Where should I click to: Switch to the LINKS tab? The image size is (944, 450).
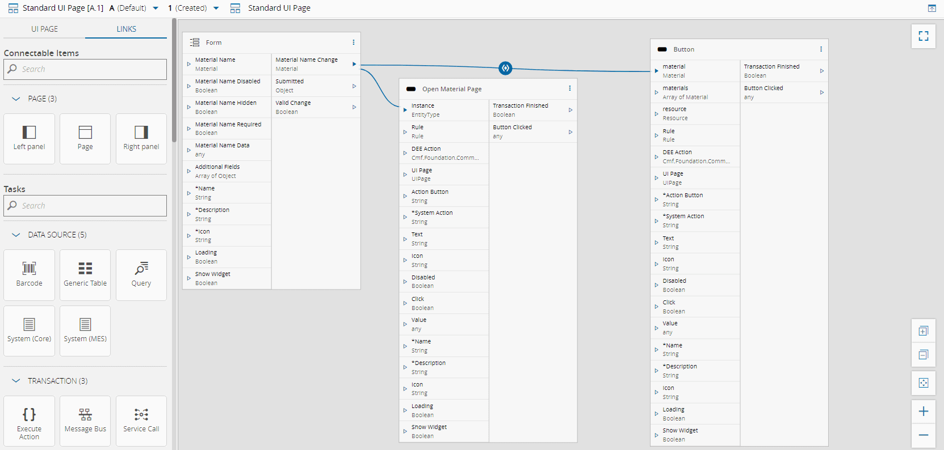(x=126, y=29)
